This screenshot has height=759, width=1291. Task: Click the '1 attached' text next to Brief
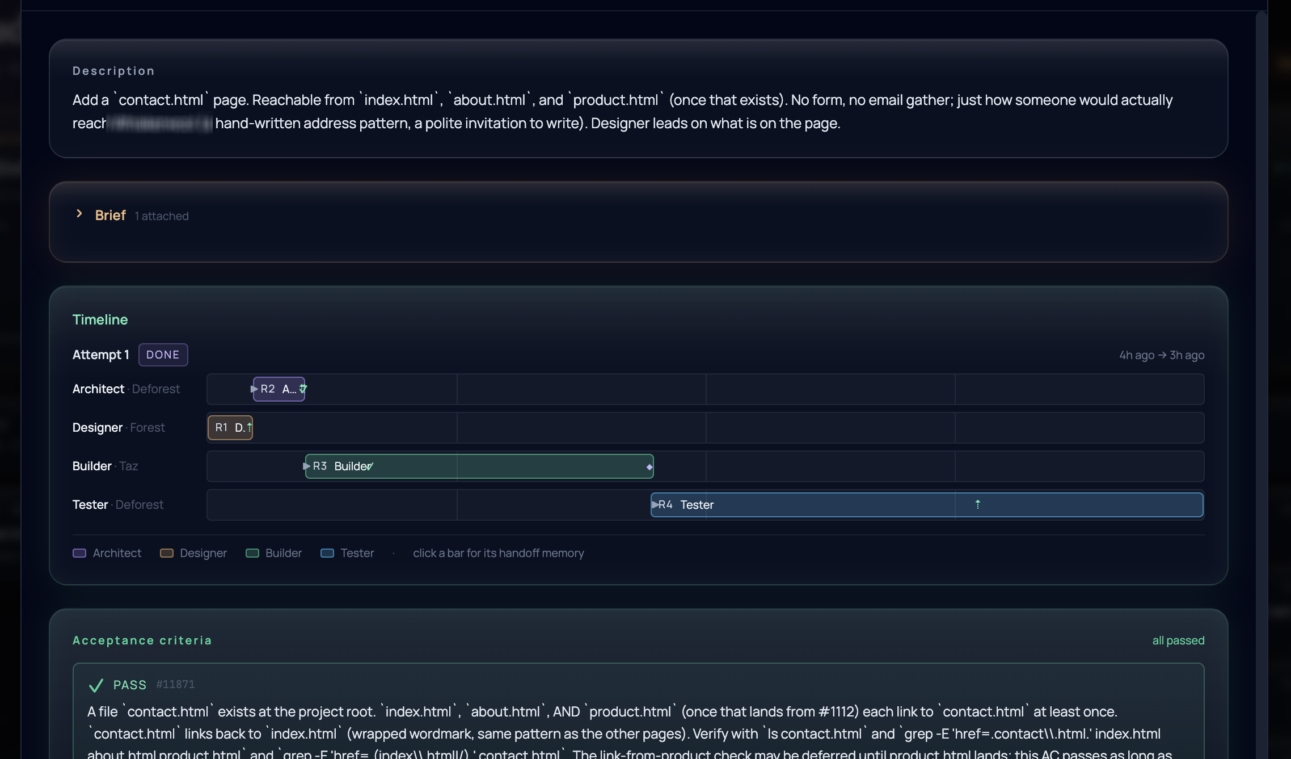tap(162, 216)
